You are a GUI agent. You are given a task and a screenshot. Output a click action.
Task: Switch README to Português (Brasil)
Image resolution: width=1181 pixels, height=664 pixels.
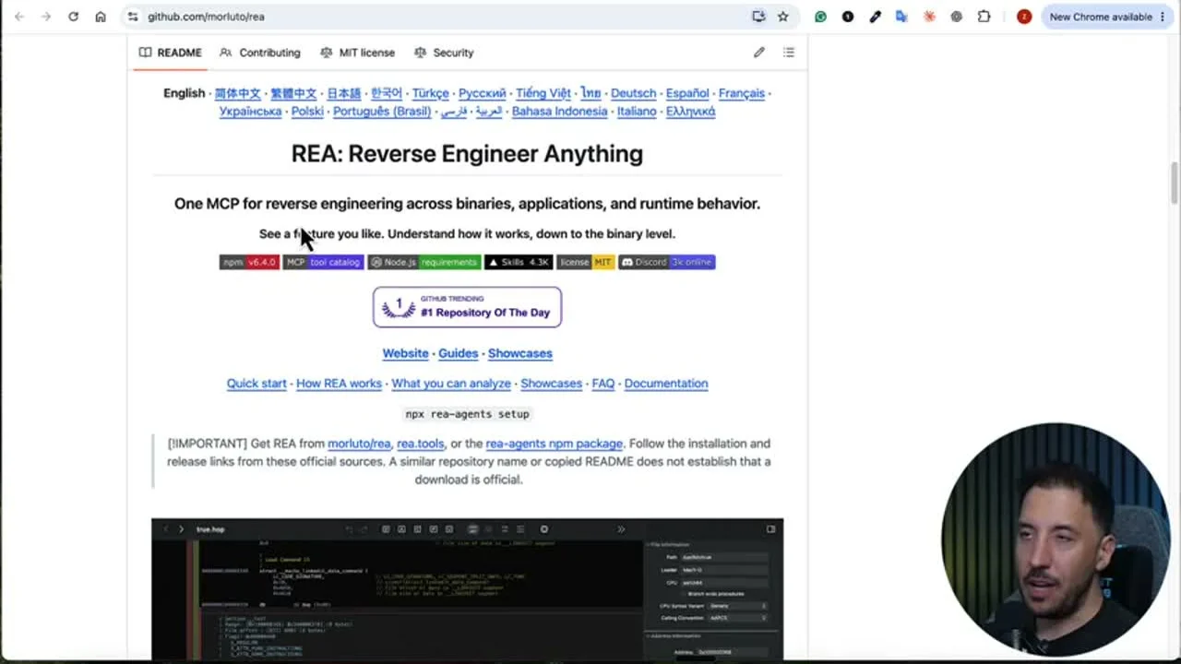[382, 111]
